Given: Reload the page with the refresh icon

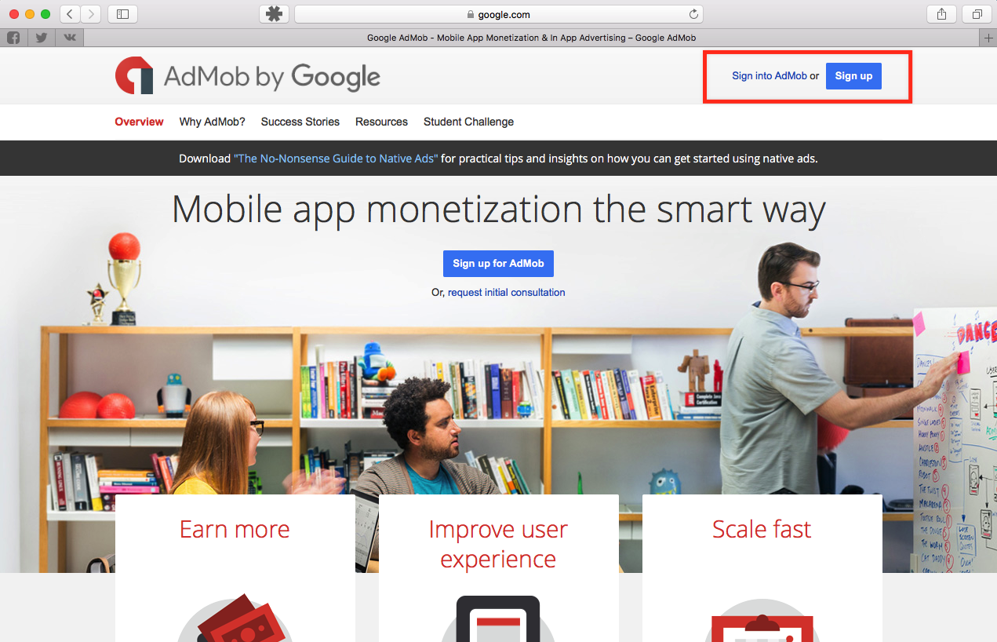Looking at the screenshot, I should click(x=693, y=14).
